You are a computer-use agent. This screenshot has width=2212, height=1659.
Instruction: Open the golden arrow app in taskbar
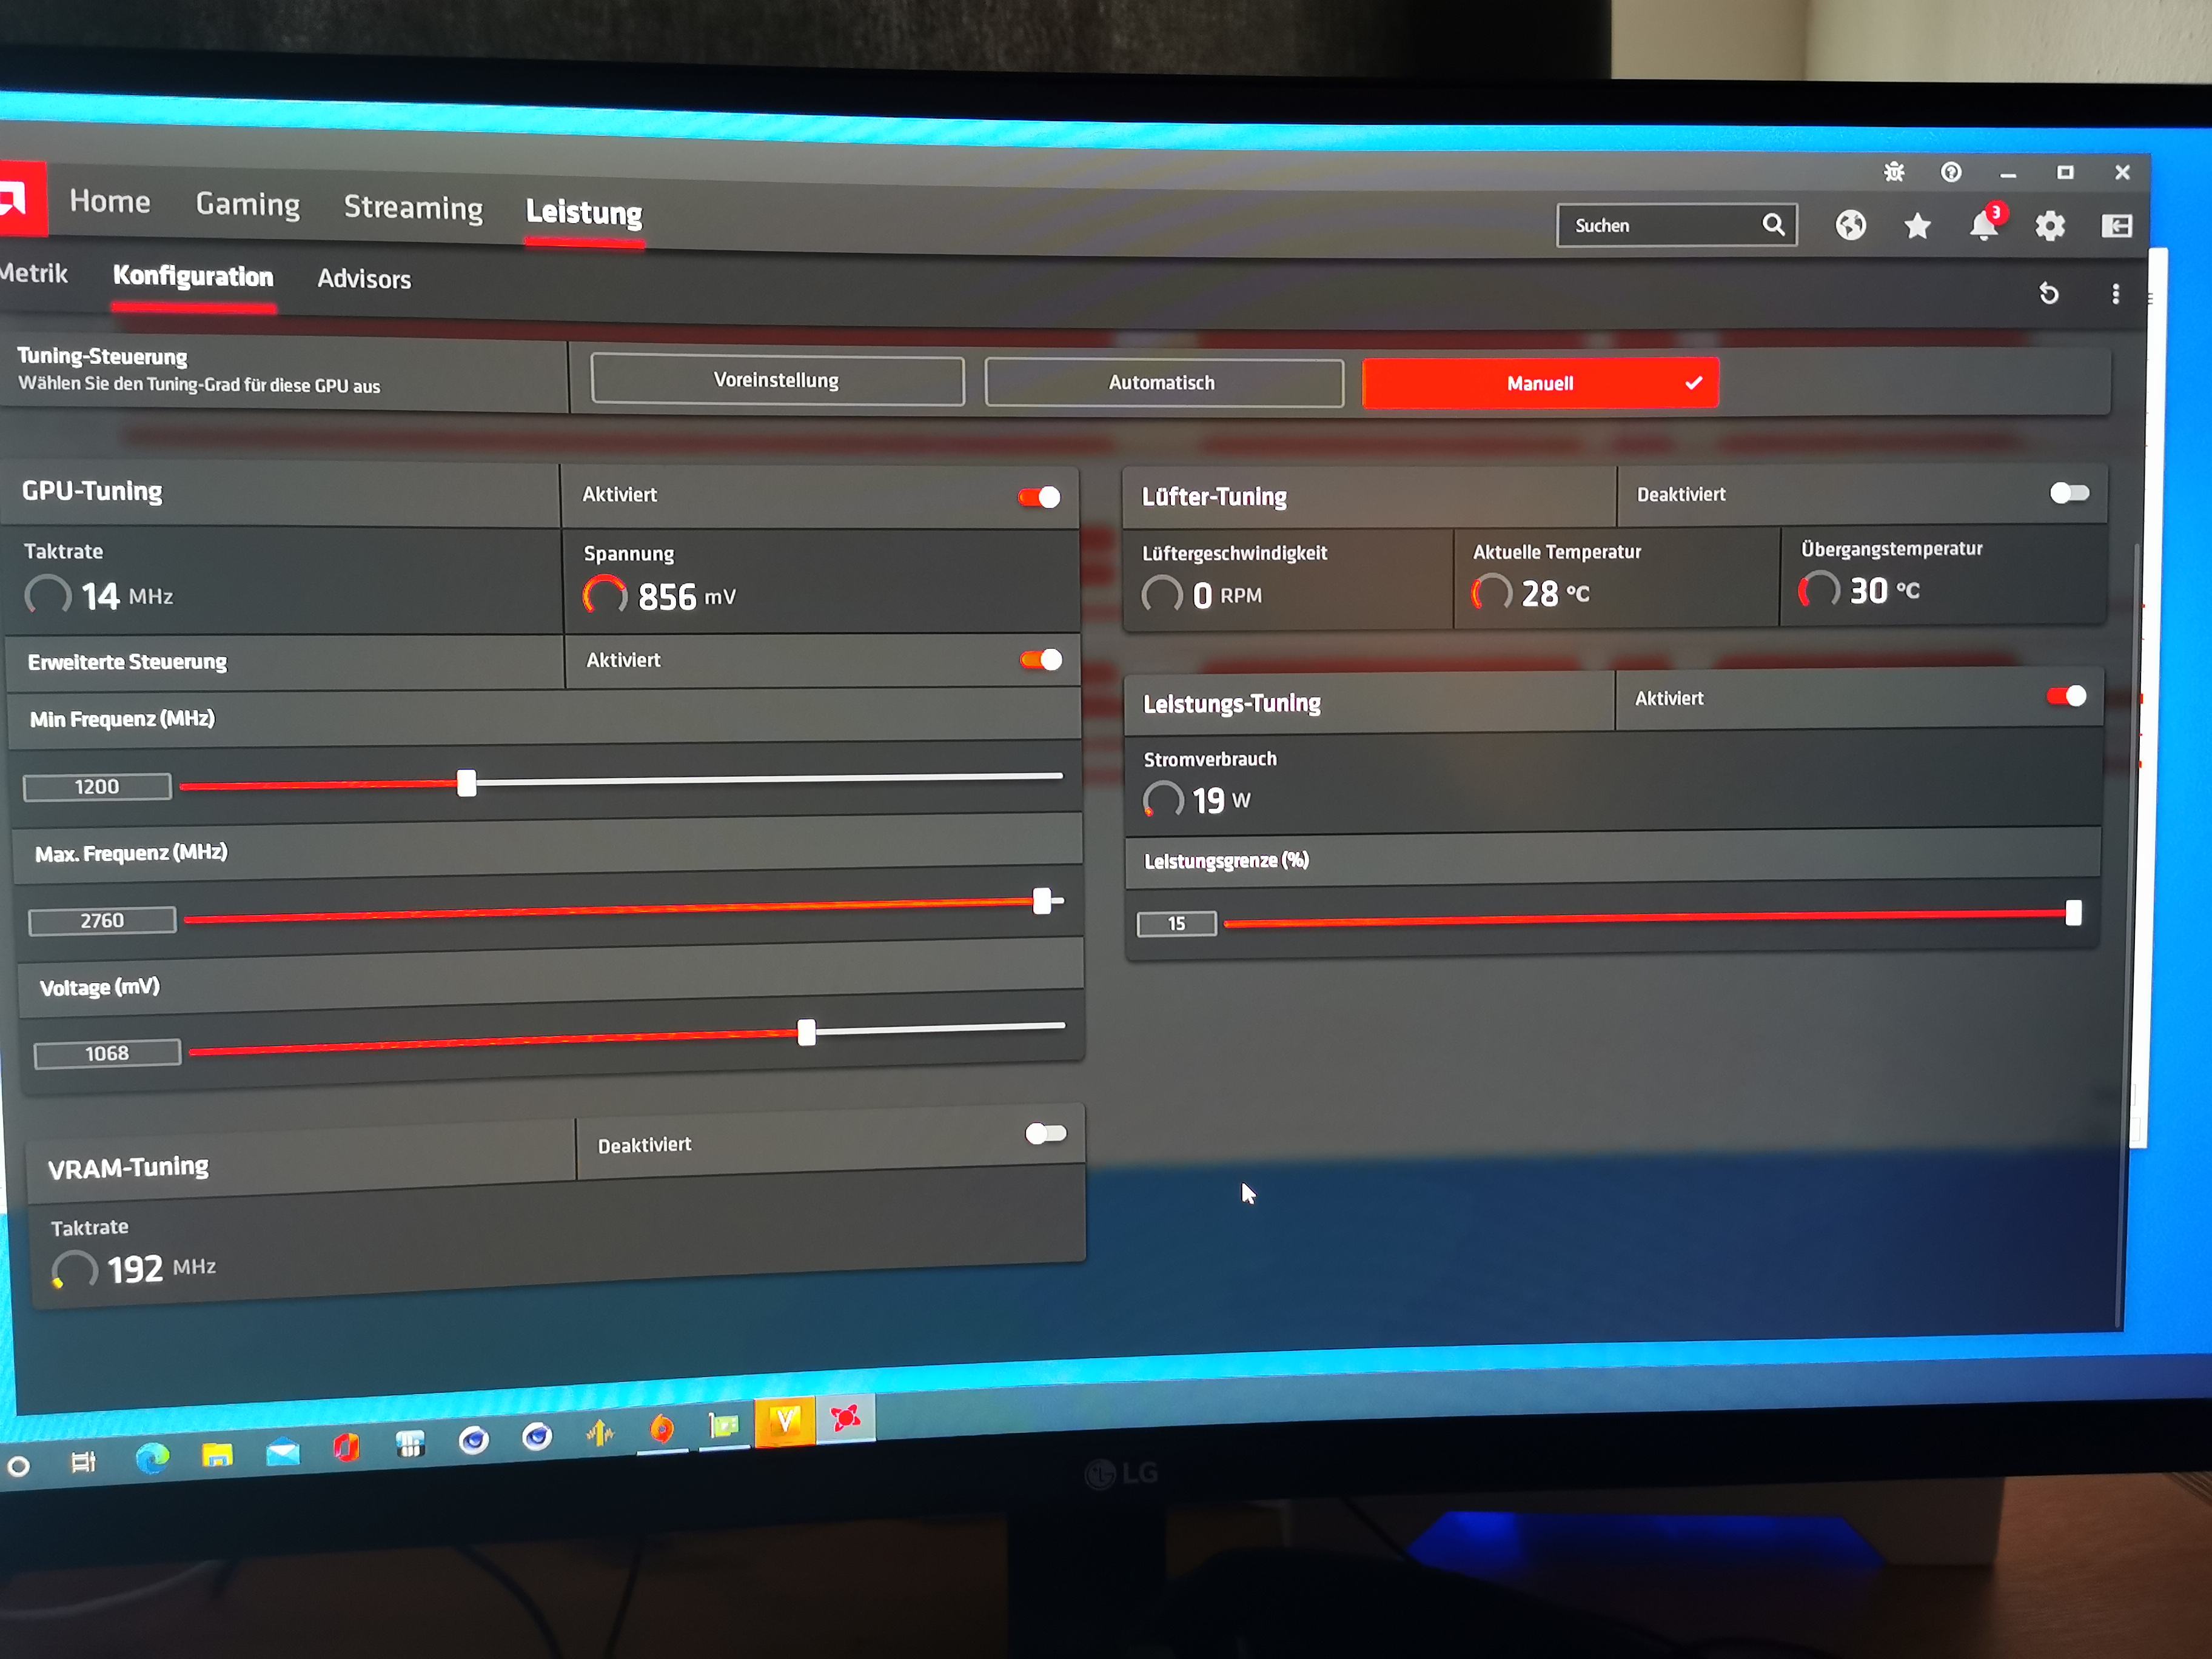(x=600, y=1434)
